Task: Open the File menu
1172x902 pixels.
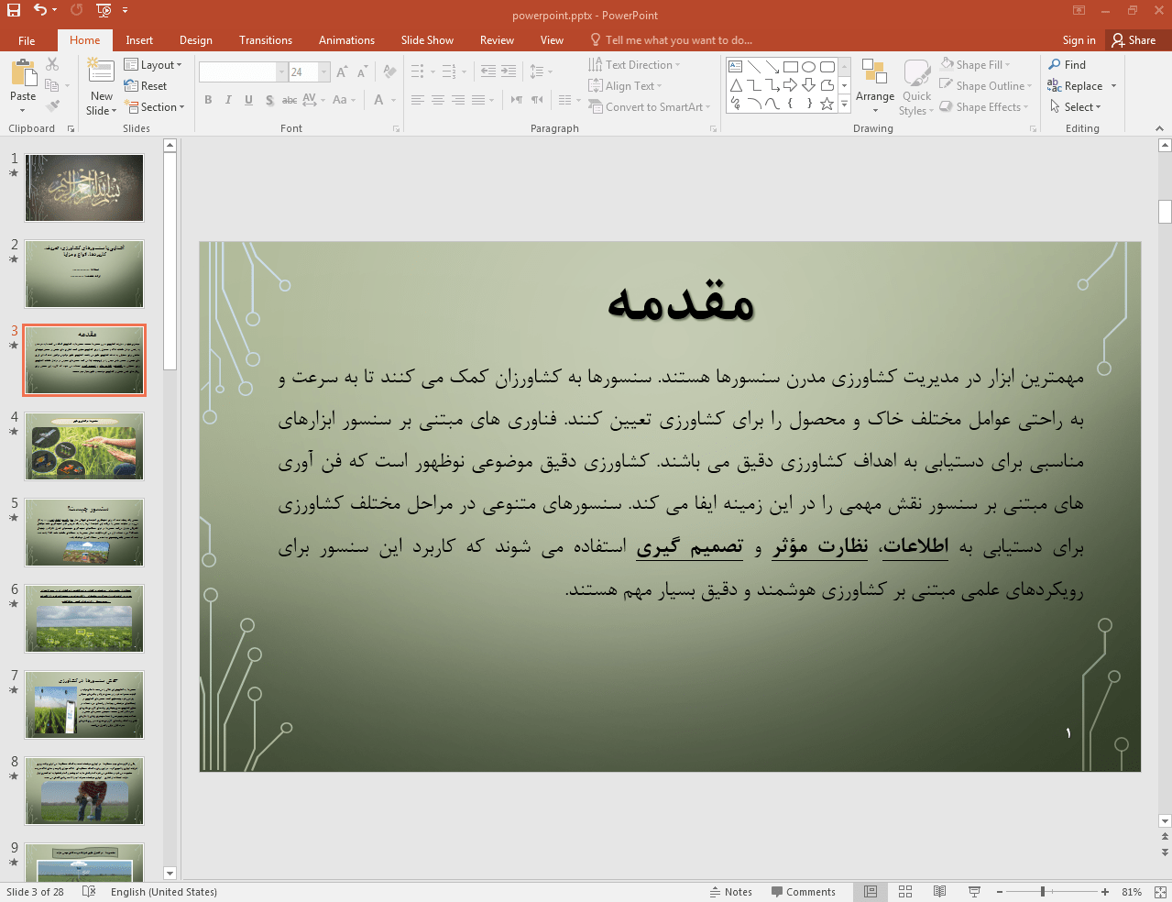Action: pyautogui.click(x=27, y=40)
